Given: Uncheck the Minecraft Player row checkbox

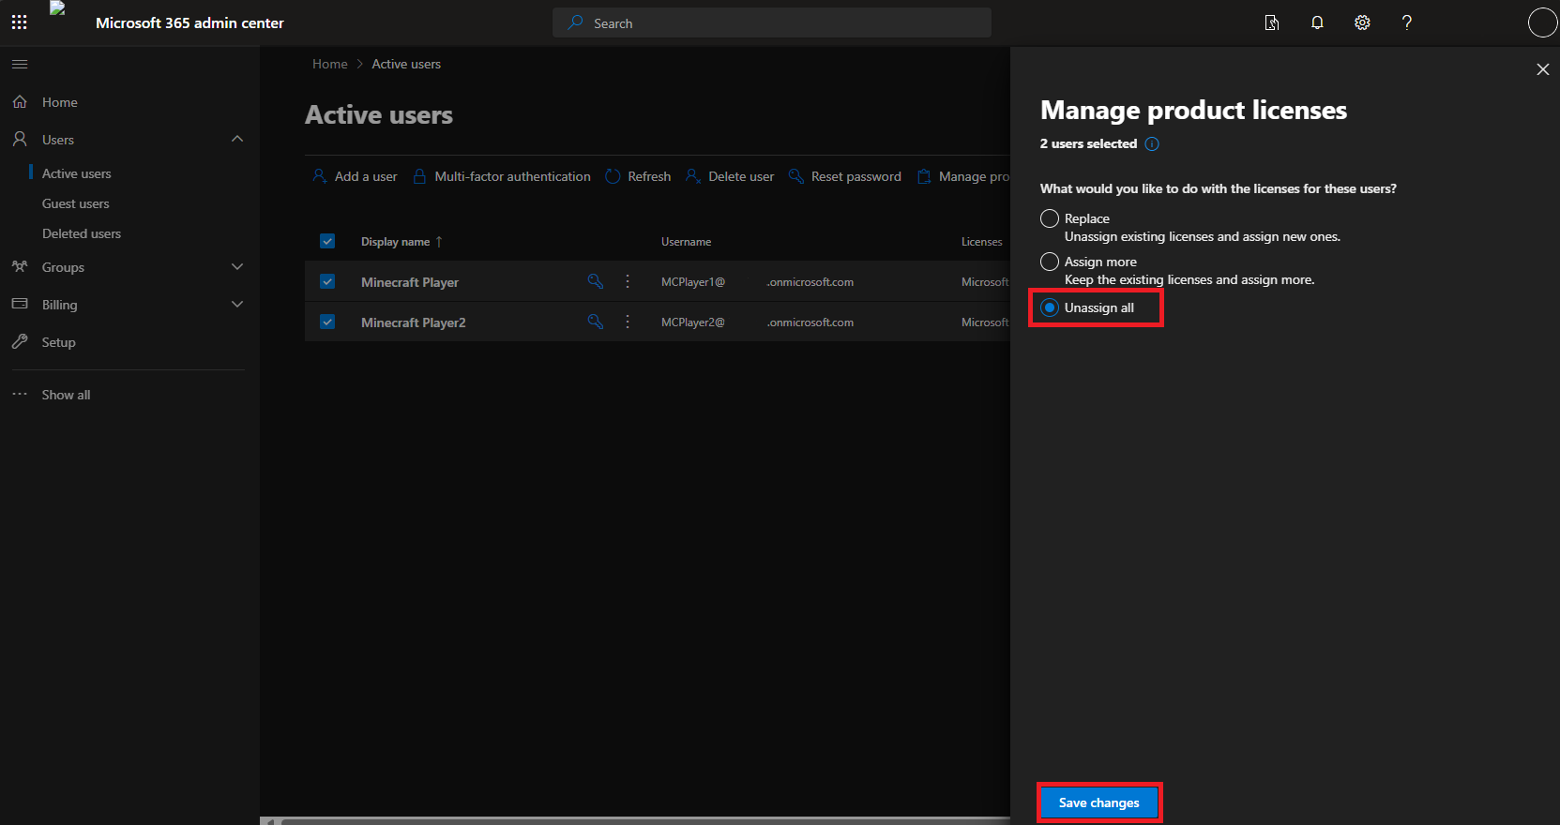Looking at the screenshot, I should click(327, 281).
